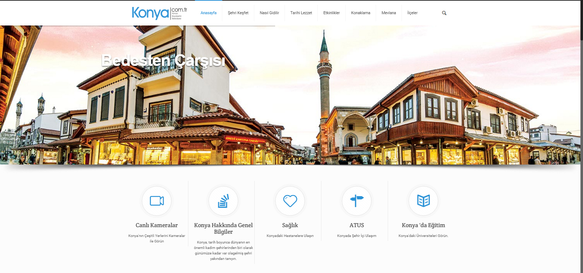The image size is (583, 273).
Task: Click the Konya Hakkında Genel Bilgiler icon
Action: coord(223,201)
